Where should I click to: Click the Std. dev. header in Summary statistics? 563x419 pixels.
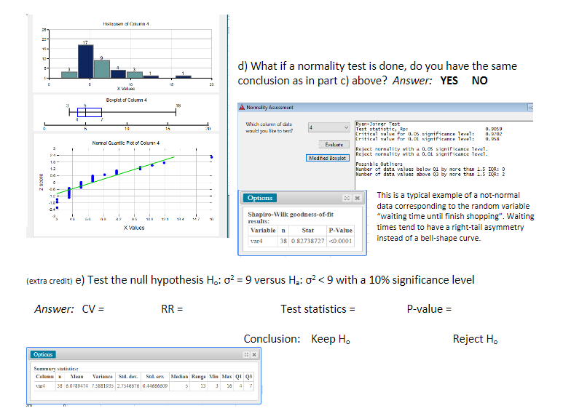click(x=128, y=377)
